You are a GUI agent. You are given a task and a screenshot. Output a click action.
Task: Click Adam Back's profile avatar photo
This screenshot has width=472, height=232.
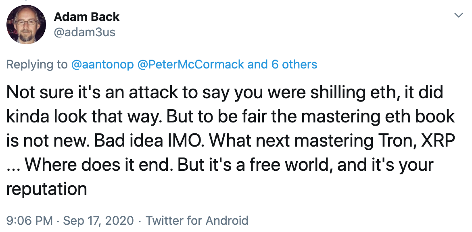click(26, 24)
